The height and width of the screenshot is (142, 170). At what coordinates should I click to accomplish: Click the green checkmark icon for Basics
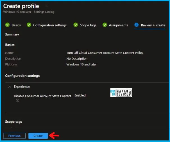click(x=7, y=25)
